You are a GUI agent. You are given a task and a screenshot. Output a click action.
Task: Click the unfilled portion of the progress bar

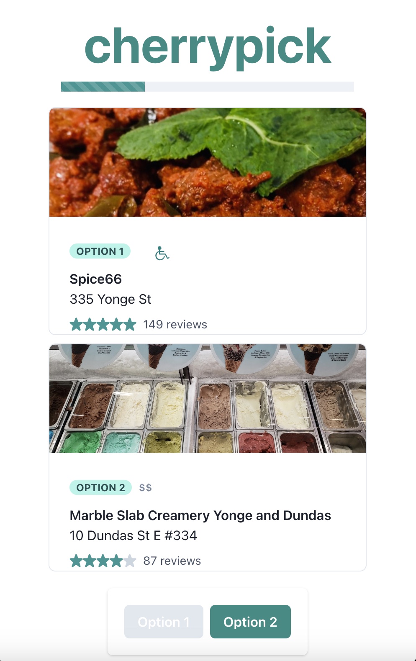point(249,87)
